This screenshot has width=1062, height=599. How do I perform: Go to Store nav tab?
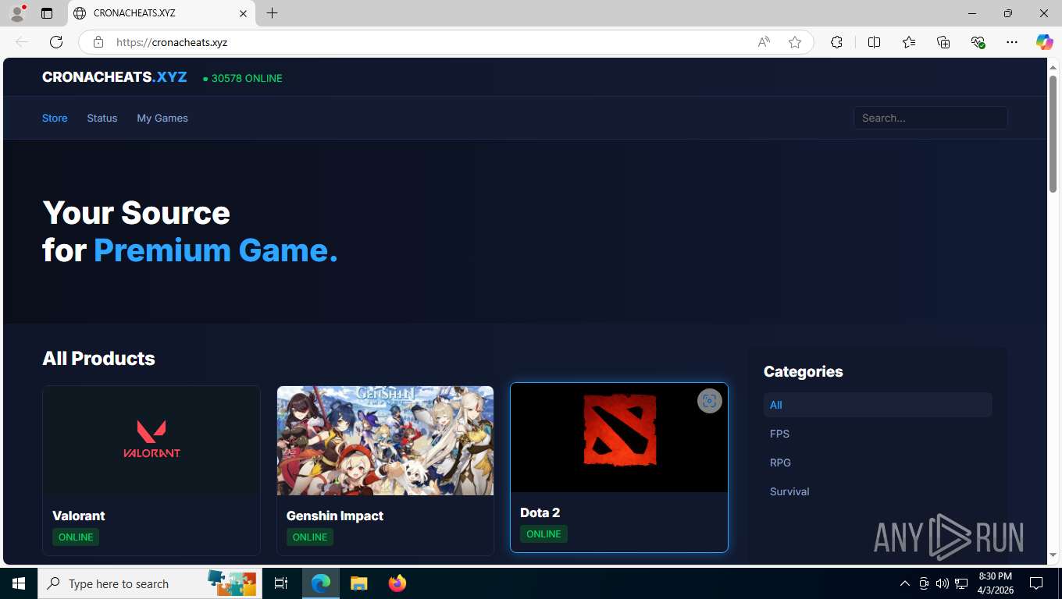[x=55, y=118]
